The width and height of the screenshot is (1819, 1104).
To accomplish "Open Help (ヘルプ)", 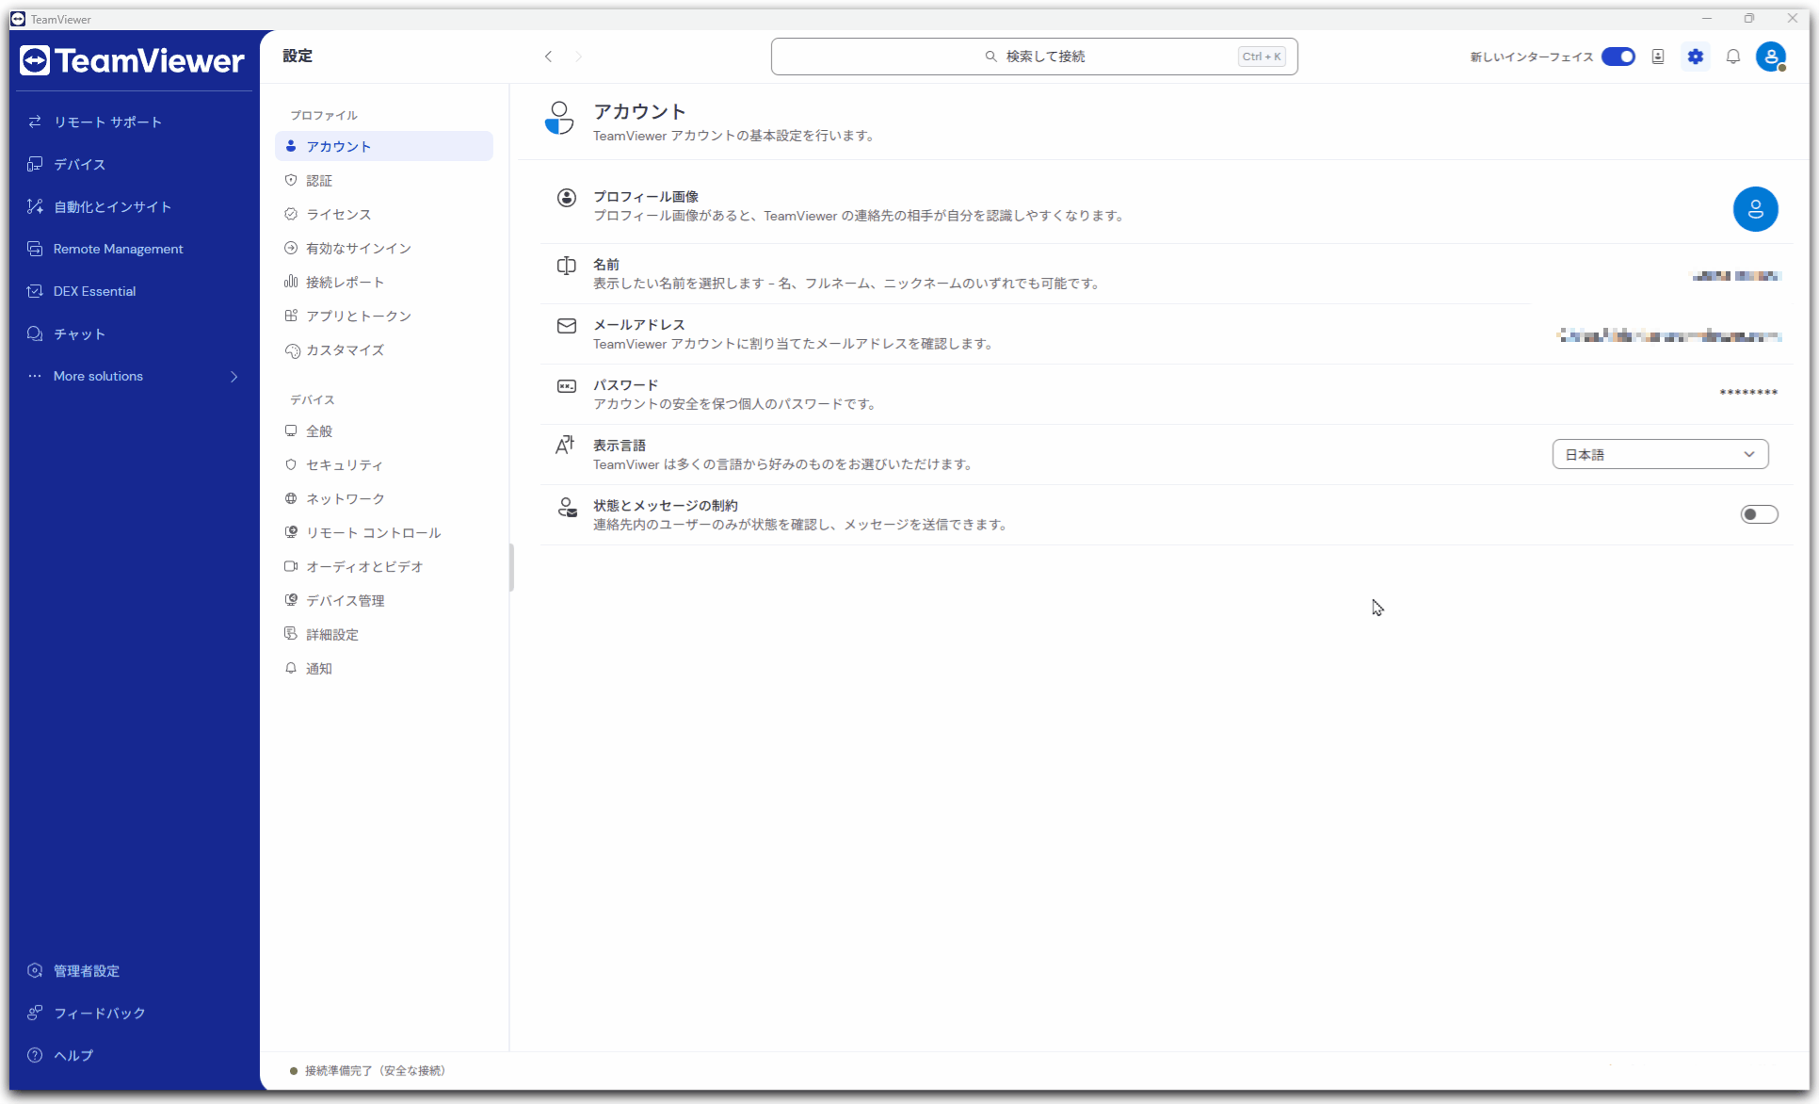I will click(72, 1055).
